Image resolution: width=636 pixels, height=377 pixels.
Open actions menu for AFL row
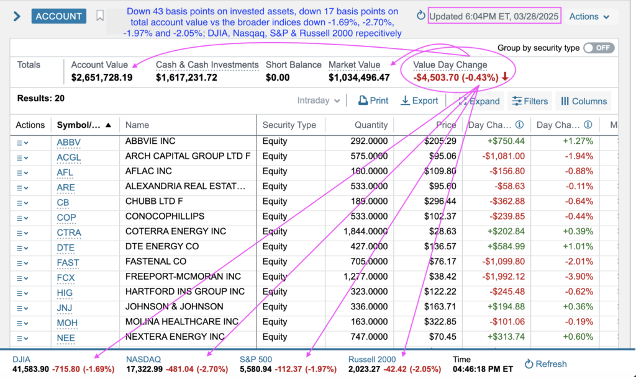(22, 173)
